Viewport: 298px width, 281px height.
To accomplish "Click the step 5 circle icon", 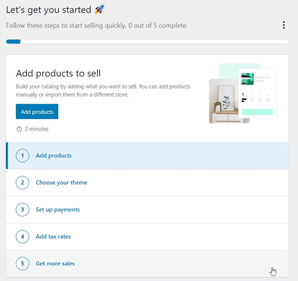I will pos(22,264).
